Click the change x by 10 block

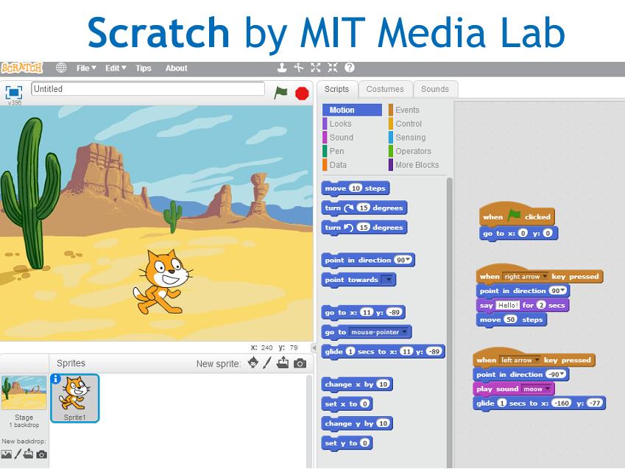click(357, 384)
